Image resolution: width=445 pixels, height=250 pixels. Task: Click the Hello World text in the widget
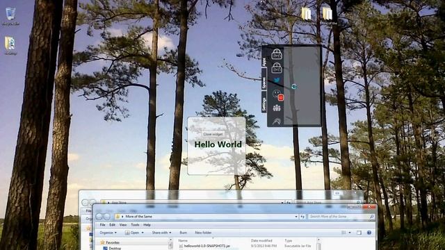click(218, 144)
